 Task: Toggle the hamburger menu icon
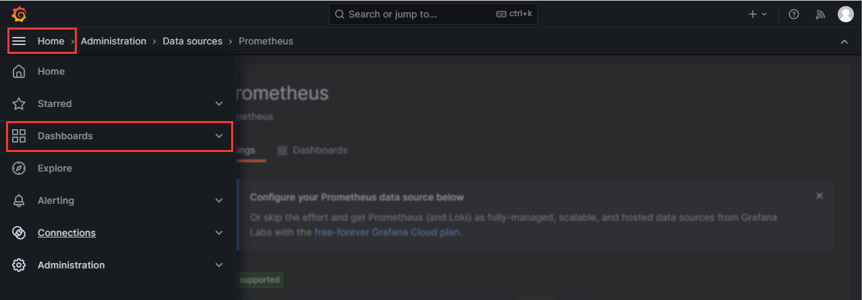tap(19, 41)
